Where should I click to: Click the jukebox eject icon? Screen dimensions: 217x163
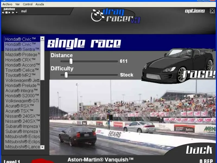click(17, 12)
